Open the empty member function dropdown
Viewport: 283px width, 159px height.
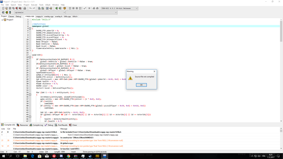[116, 12]
